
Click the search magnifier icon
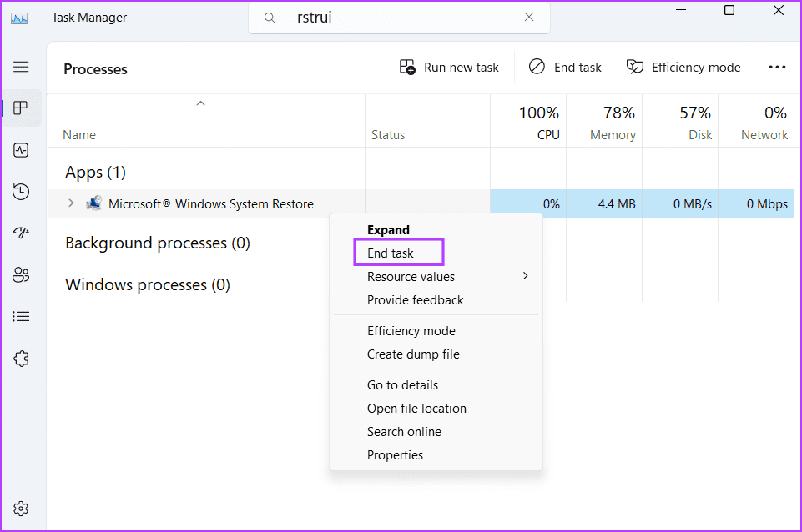(x=270, y=18)
